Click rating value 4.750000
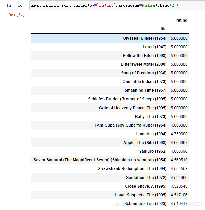 (x=179, y=134)
